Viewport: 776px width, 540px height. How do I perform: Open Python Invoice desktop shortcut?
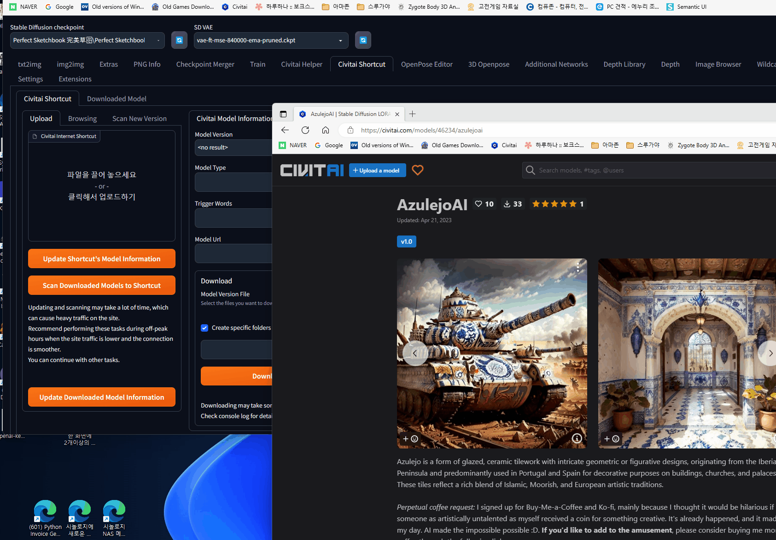click(x=45, y=518)
